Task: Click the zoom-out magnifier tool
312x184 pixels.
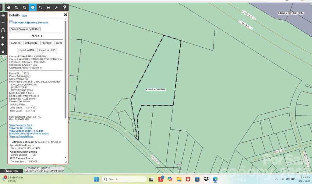Action: [24, 7]
